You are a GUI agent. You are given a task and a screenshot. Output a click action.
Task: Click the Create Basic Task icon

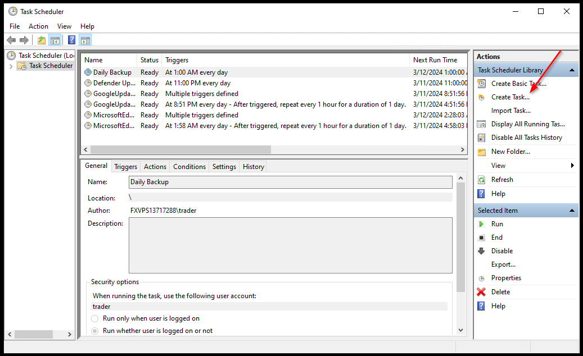(x=482, y=84)
